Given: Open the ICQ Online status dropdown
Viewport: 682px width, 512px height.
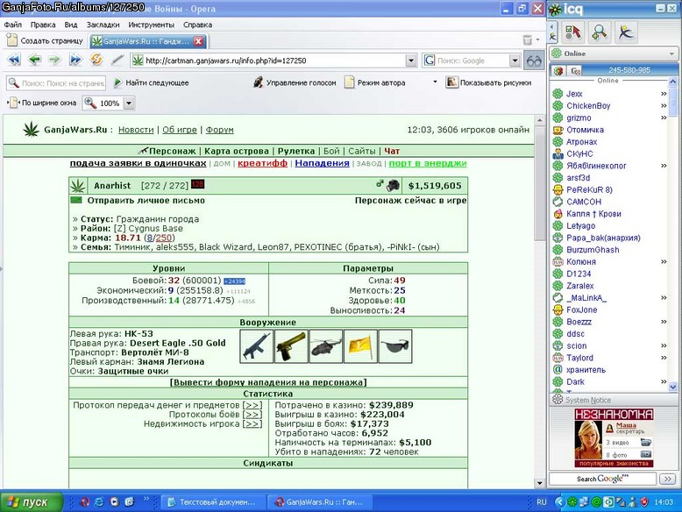Looking at the screenshot, I should (x=613, y=53).
